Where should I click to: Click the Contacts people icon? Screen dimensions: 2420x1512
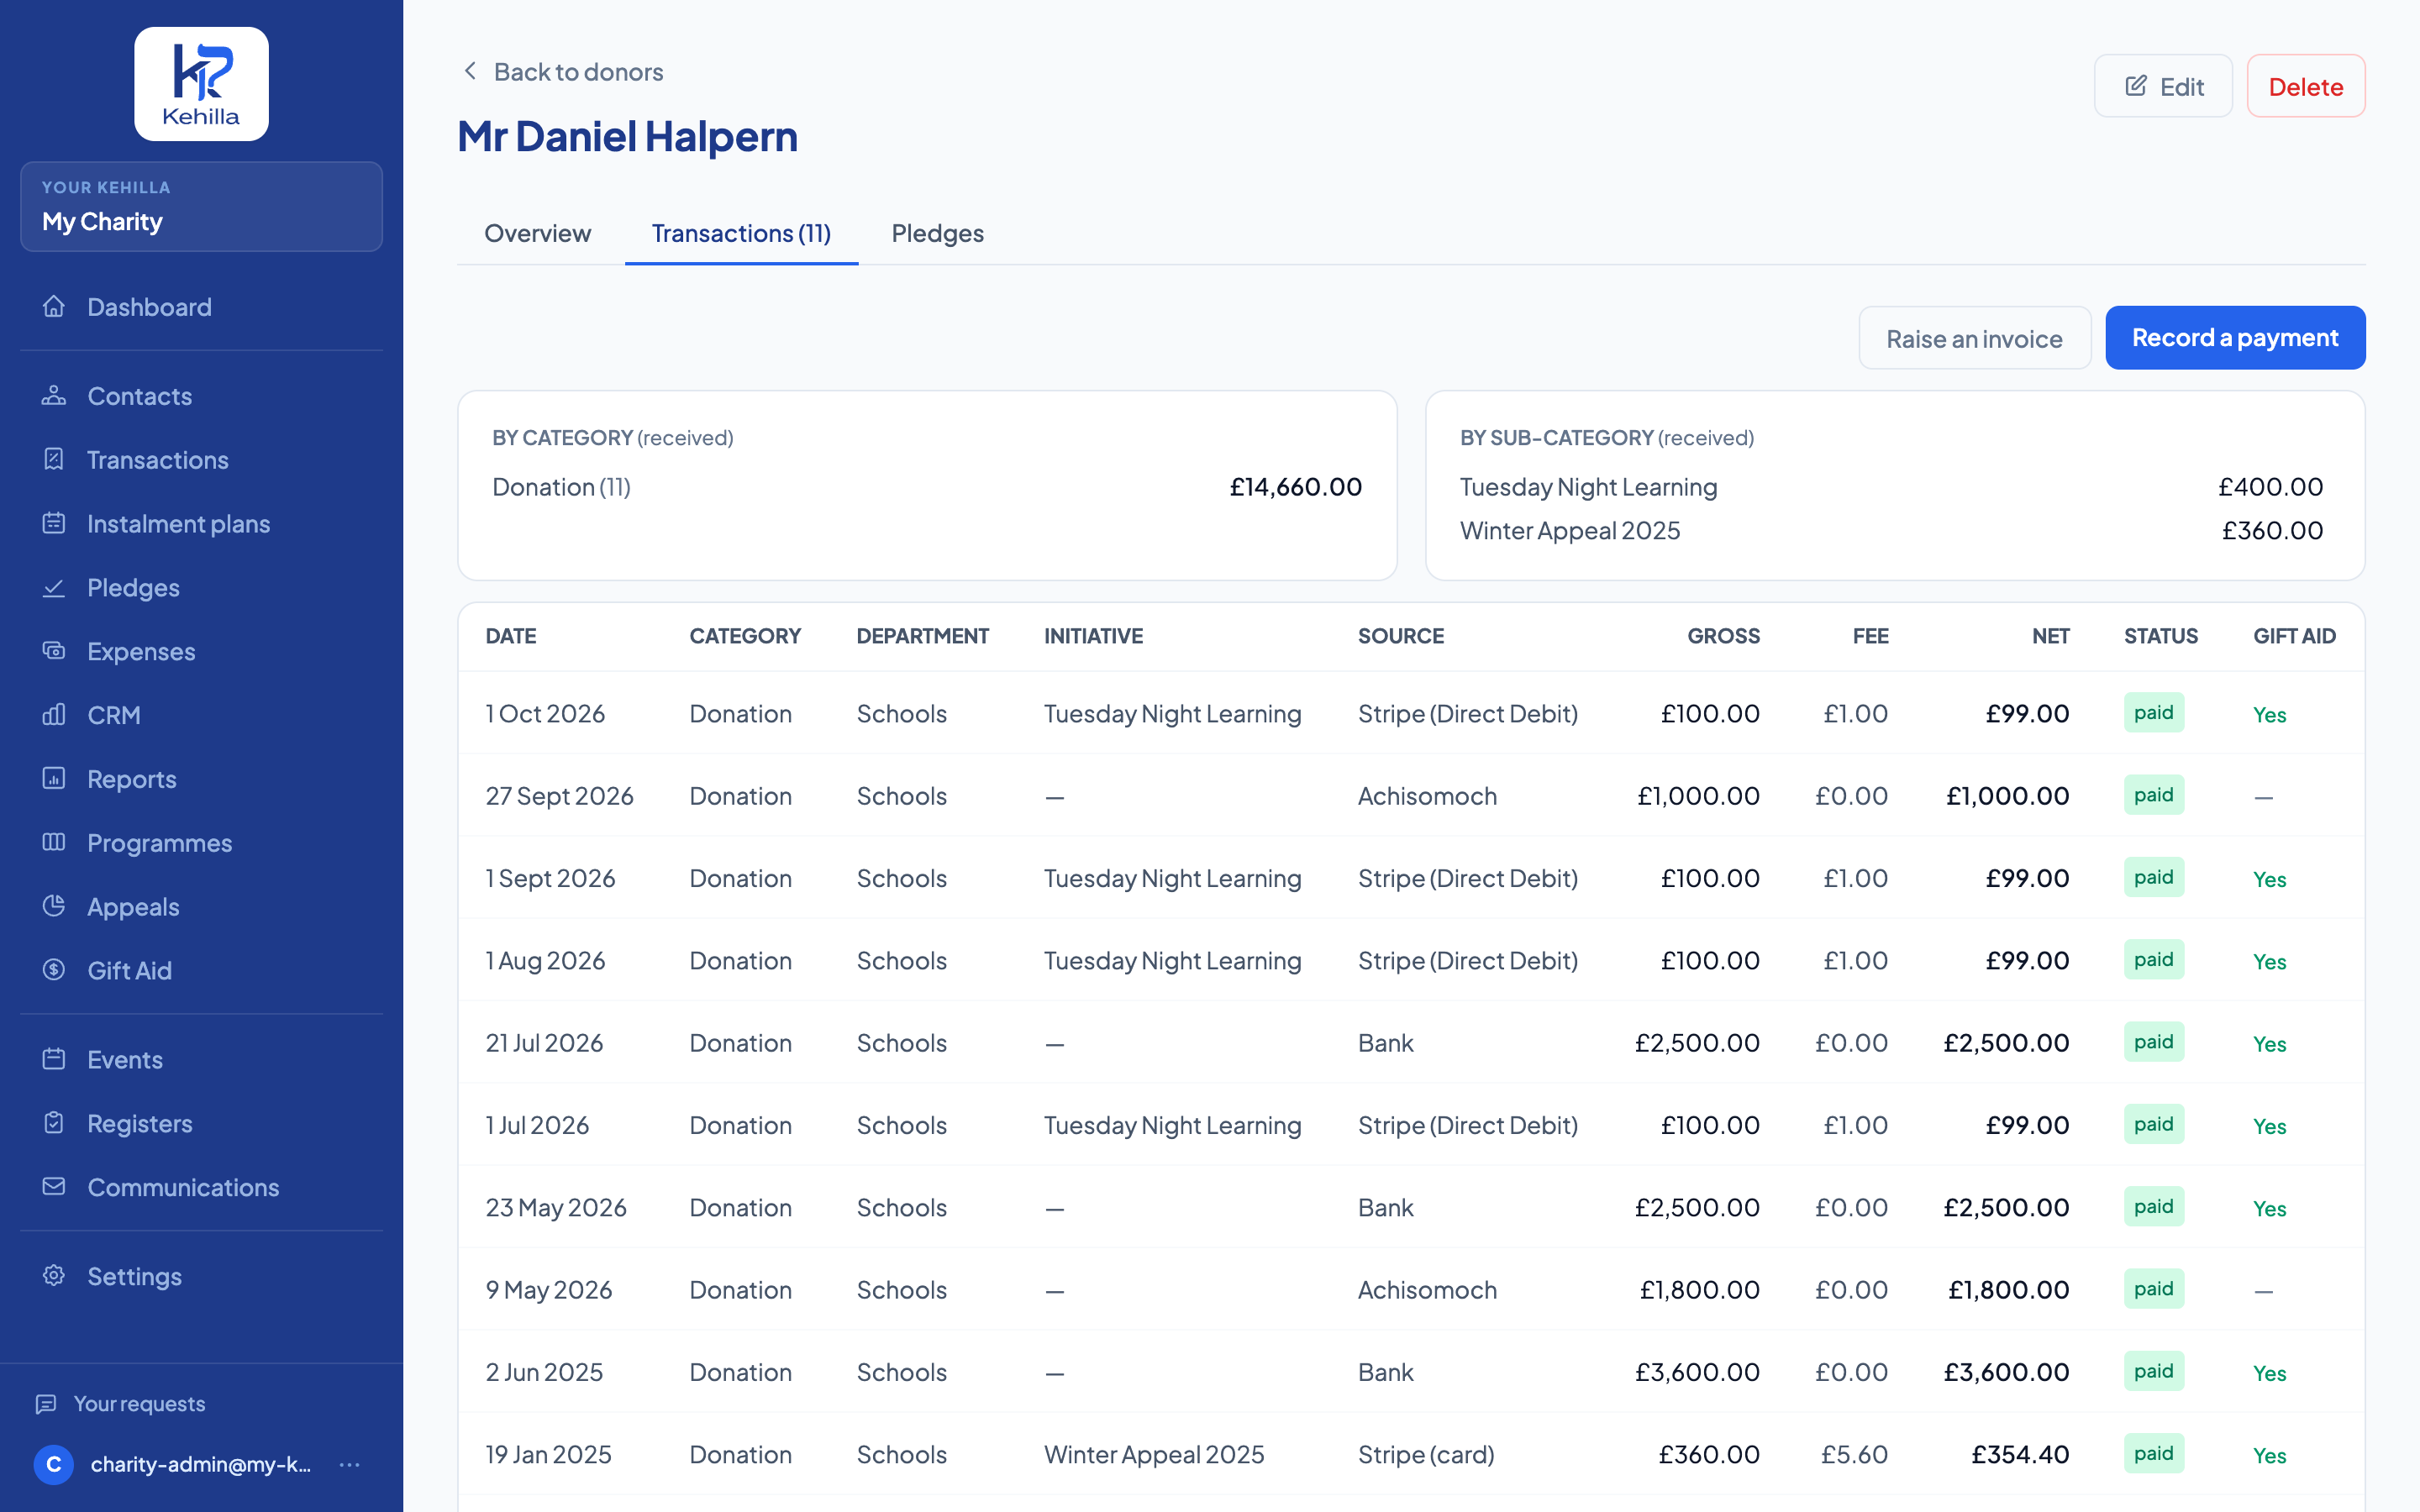pos(54,396)
